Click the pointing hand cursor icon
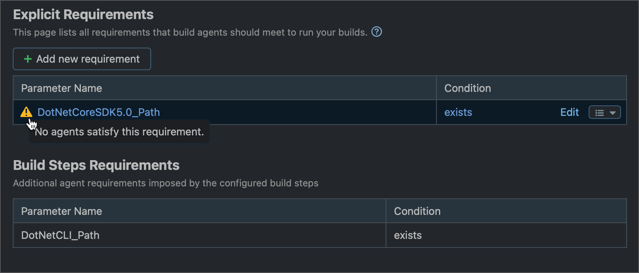 tap(32, 124)
